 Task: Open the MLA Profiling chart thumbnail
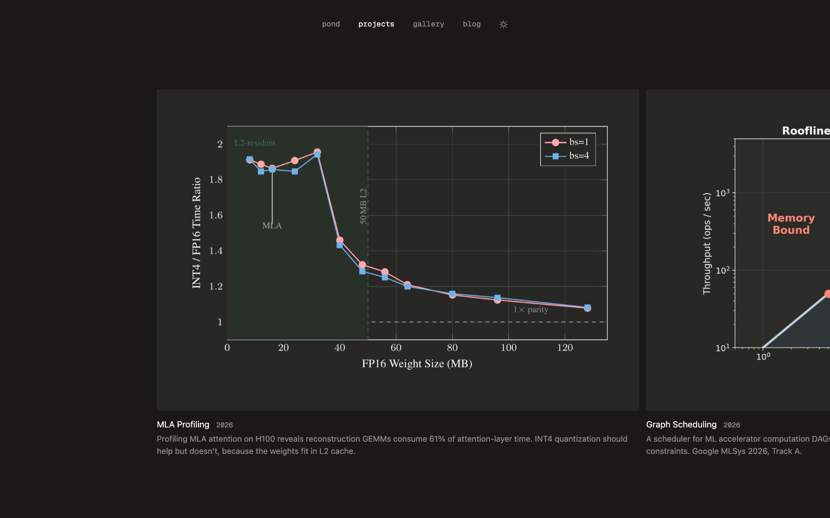pyautogui.click(x=398, y=250)
